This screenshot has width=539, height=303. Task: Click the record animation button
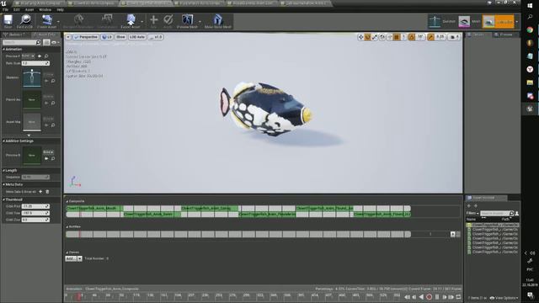[x=429, y=297]
